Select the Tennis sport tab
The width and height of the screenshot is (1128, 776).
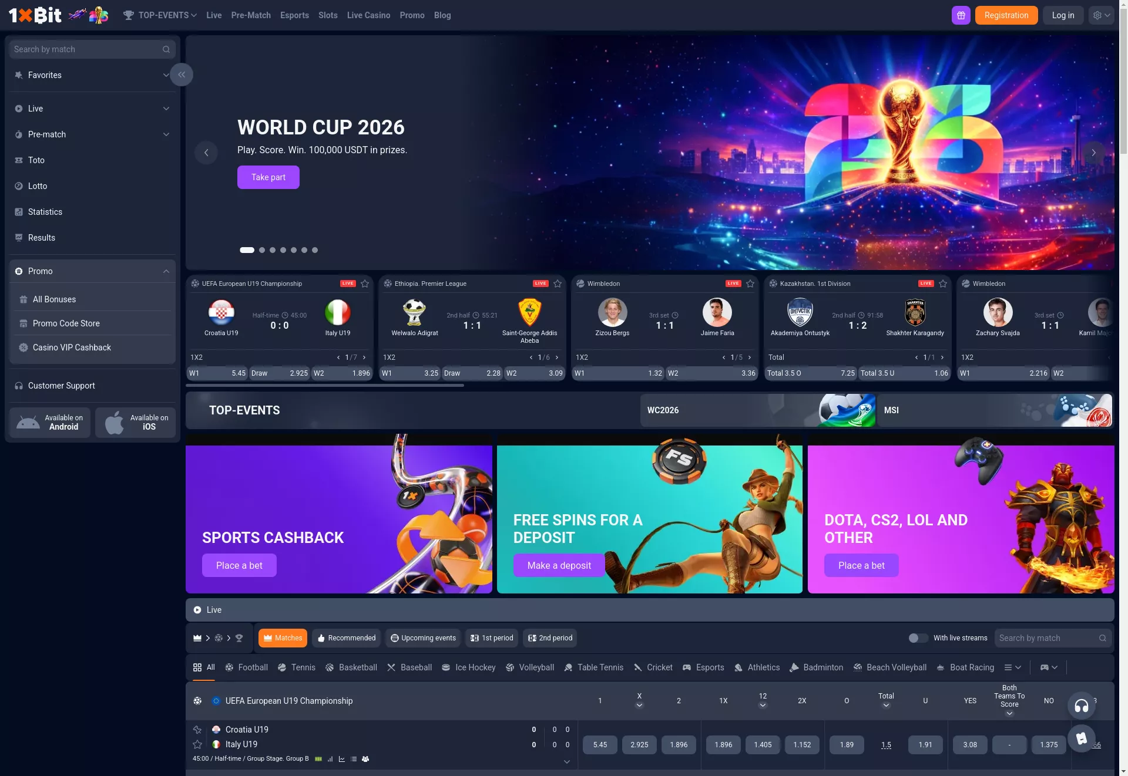coord(297,667)
